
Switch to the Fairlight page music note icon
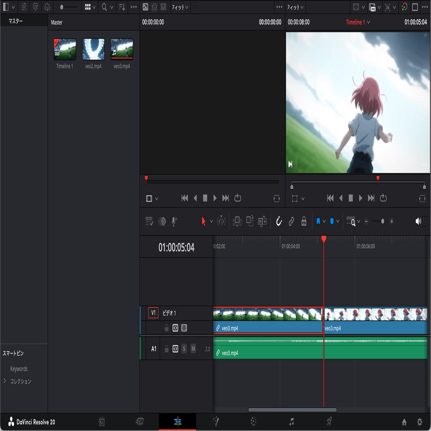click(292, 421)
